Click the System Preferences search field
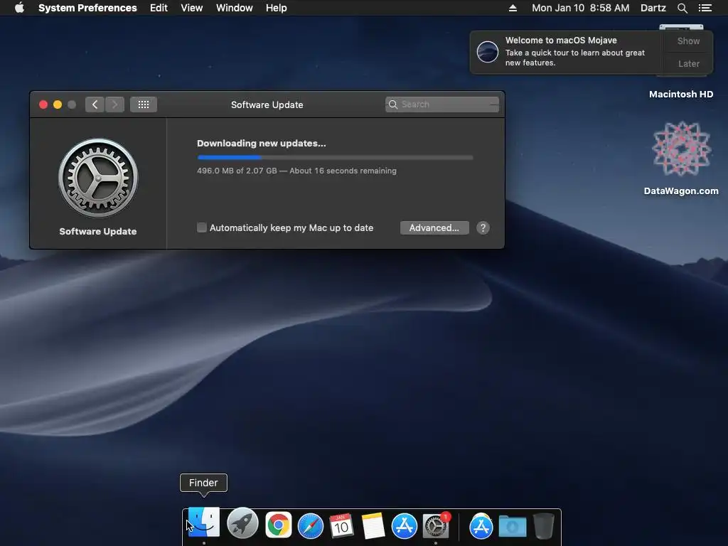The height and width of the screenshot is (546, 728). point(442,105)
